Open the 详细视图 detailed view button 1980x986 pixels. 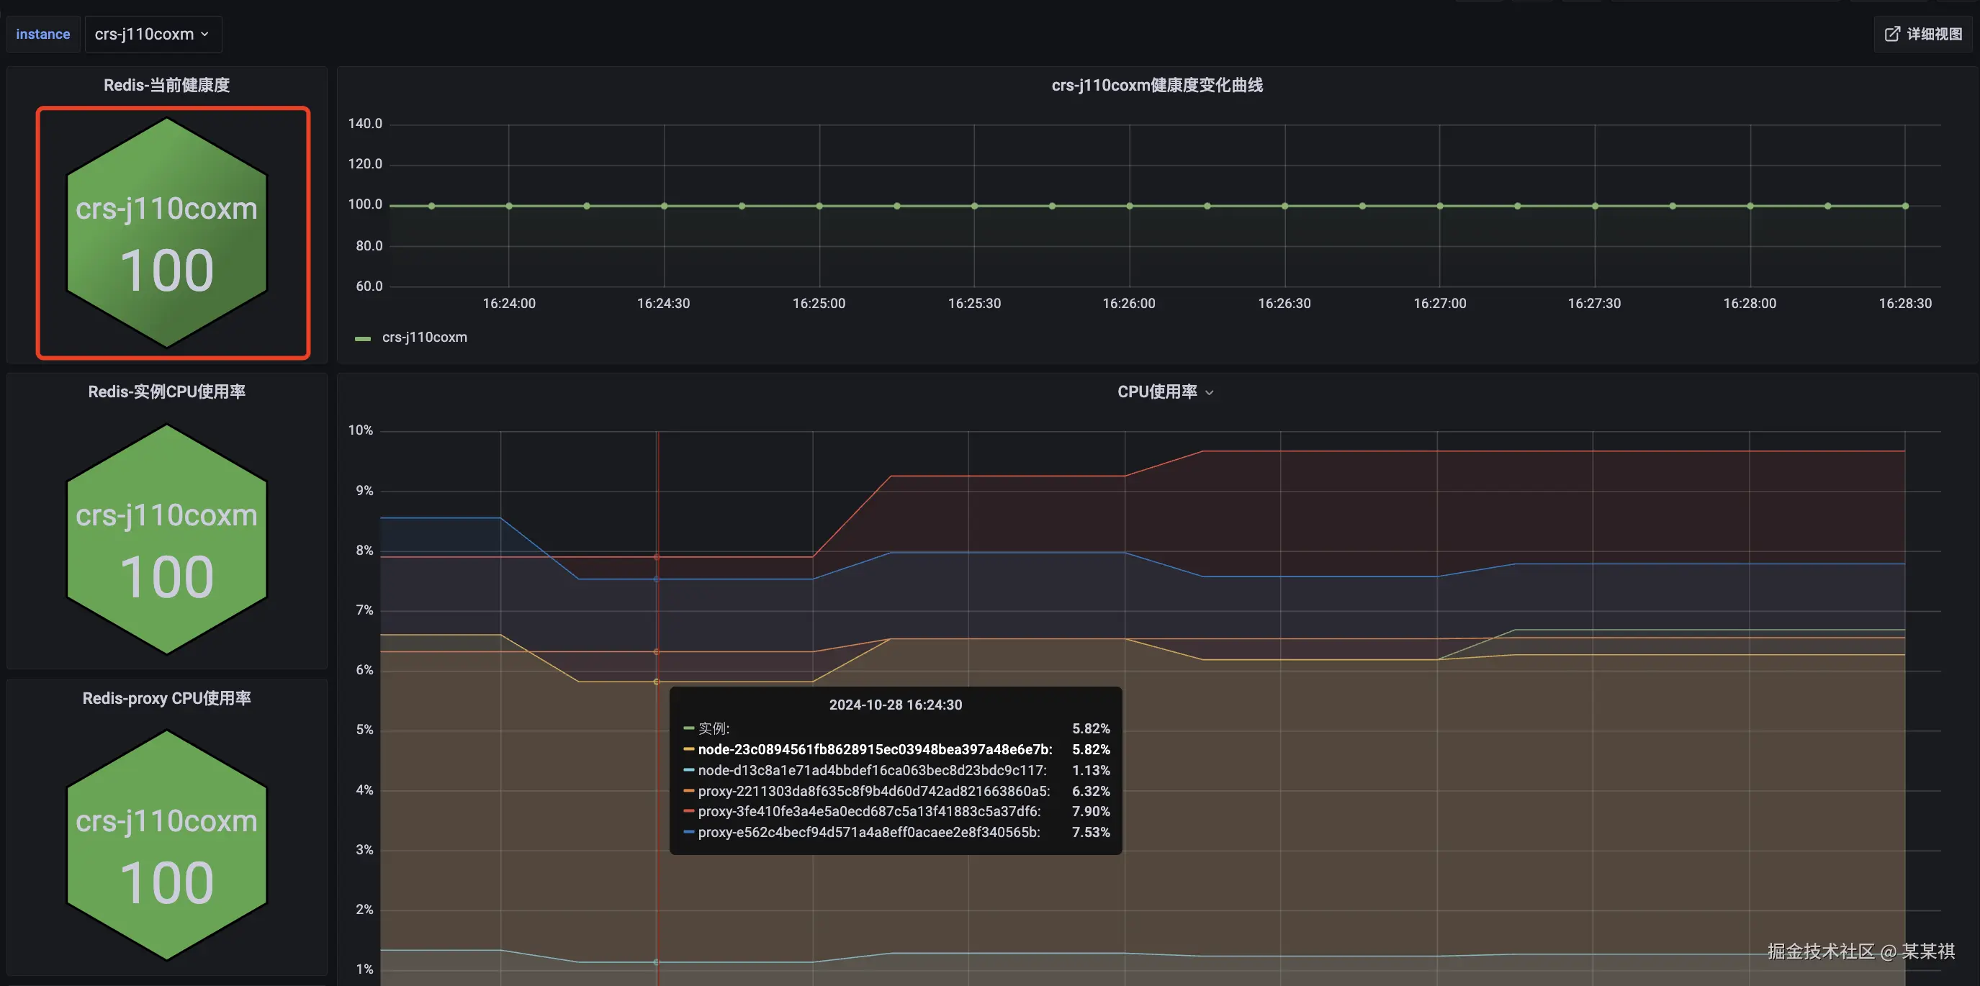tap(1933, 34)
